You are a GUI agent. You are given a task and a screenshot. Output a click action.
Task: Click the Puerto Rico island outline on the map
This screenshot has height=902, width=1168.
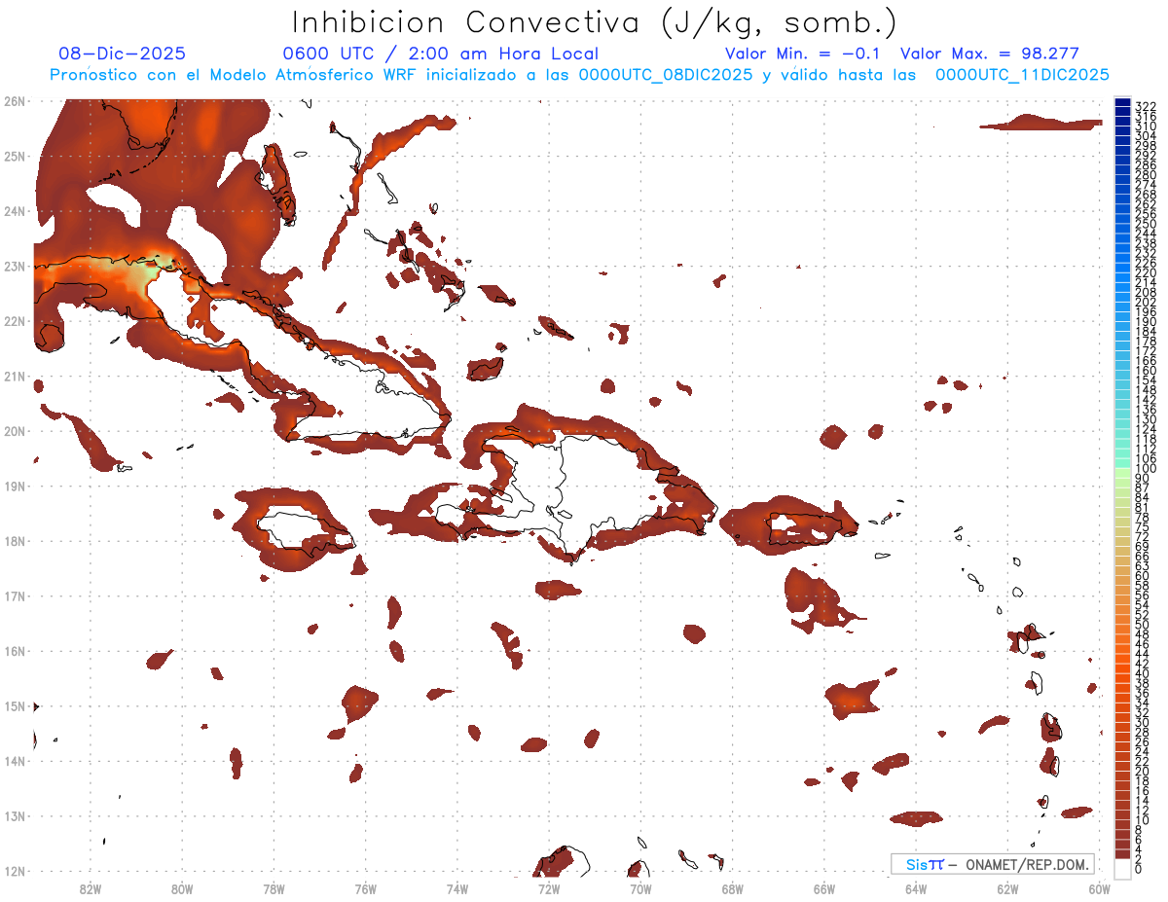coord(813,527)
